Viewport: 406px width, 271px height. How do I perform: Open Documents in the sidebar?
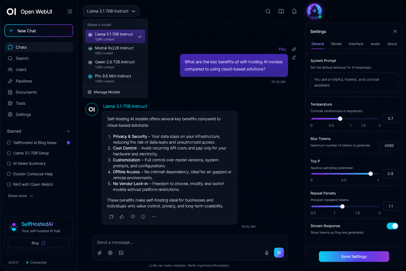pos(39,92)
